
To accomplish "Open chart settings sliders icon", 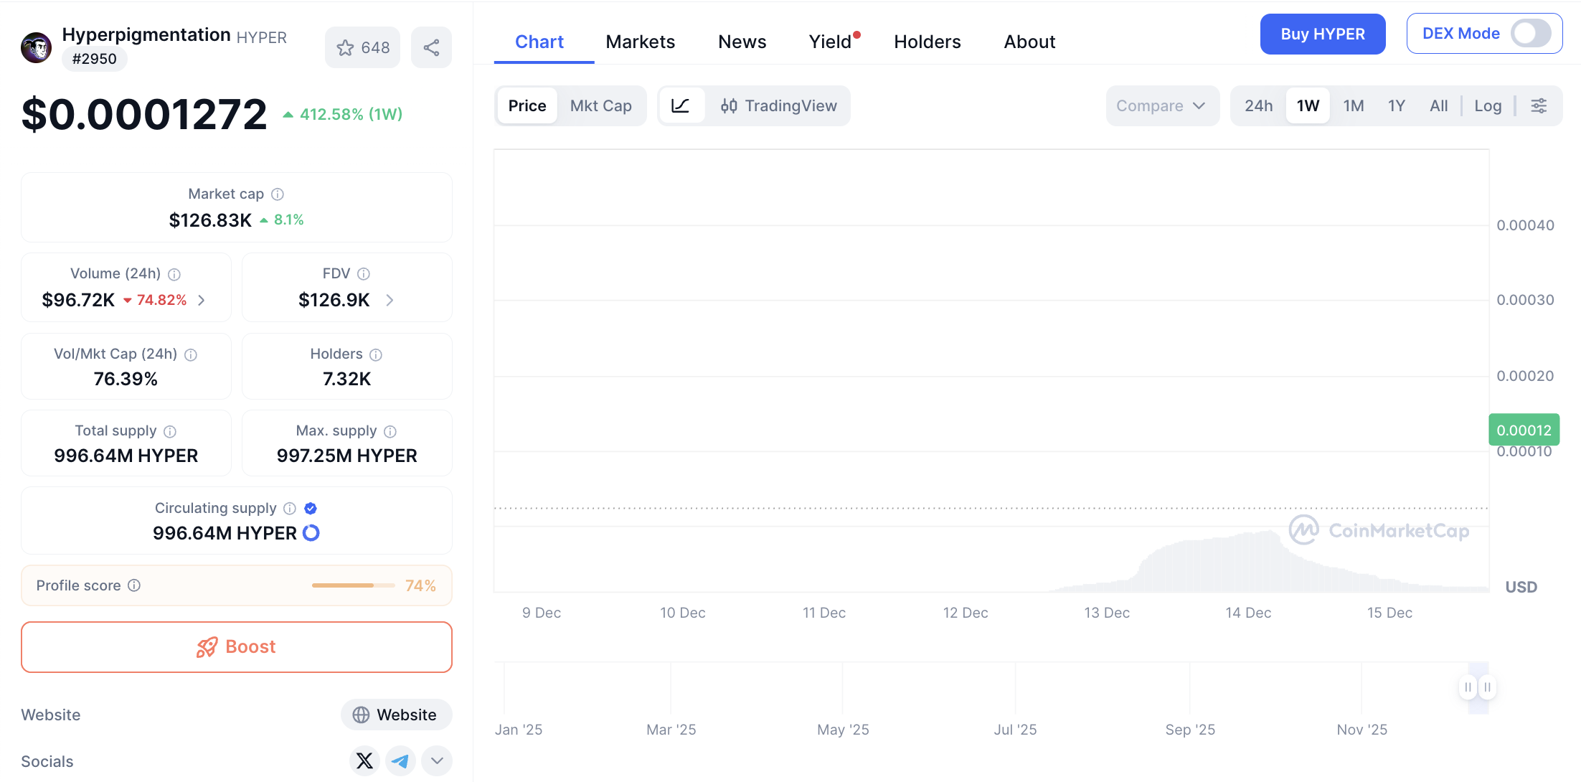I will click(1539, 106).
